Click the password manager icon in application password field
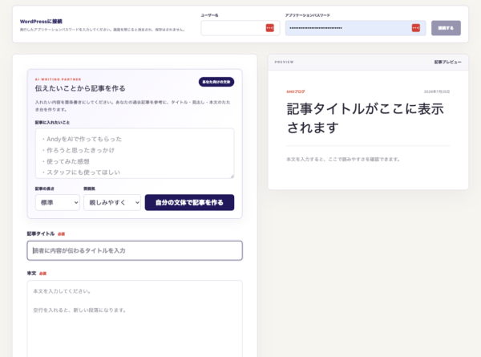481x357 pixels. (415, 28)
